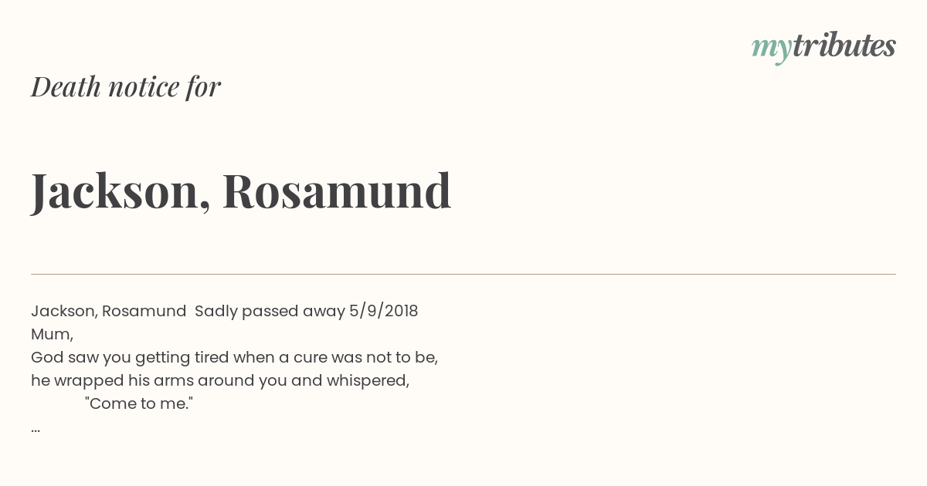Click the word "notice" in the italic heading
This screenshot has width=927, height=486.
[x=144, y=86]
